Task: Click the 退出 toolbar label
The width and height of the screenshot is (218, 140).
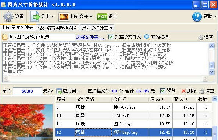Action: (x=113, y=16)
